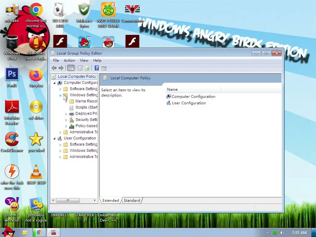
Task: Open the 'chrome but normal' desktop icon
Action: pos(36,15)
